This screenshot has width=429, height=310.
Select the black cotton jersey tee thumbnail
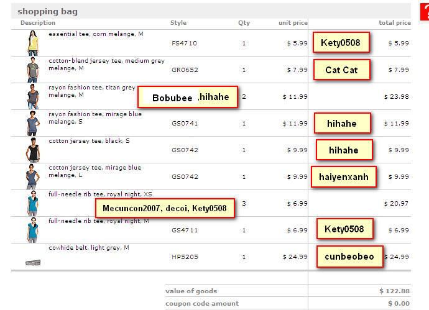32,150
